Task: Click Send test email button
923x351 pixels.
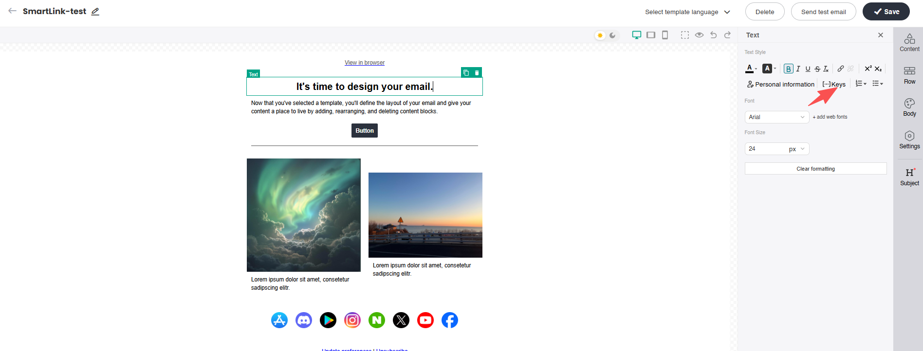Action: 824,12
